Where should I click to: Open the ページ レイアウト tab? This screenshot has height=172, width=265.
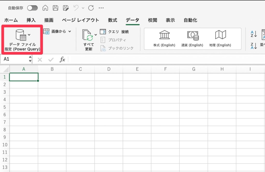tap(80, 20)
